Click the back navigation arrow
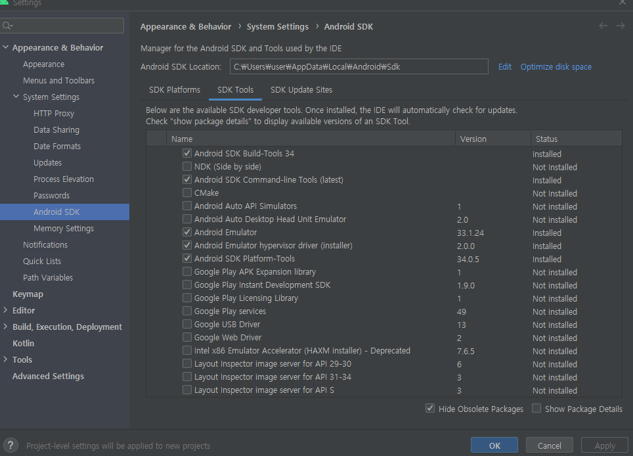 click(x=603, y=26)
